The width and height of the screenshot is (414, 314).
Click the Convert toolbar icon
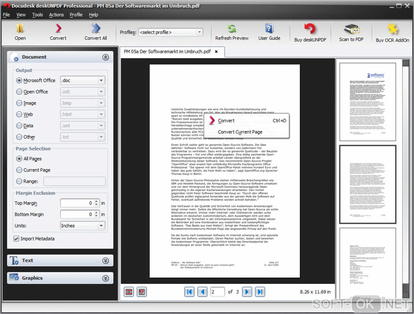point(58,28)
